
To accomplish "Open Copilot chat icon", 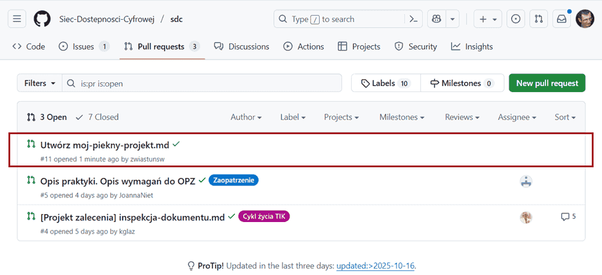I will pos(436,19).
